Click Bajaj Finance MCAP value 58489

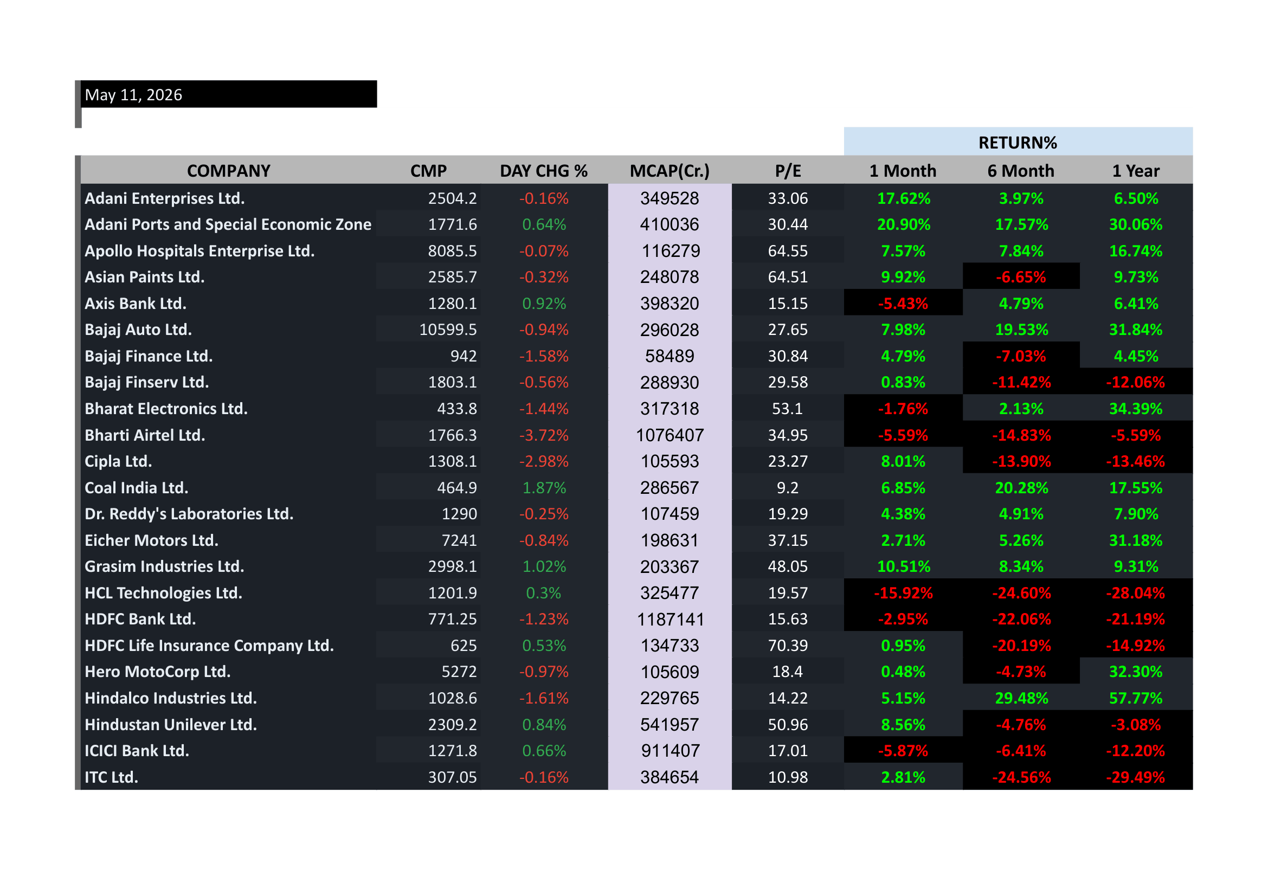[670, 356]
